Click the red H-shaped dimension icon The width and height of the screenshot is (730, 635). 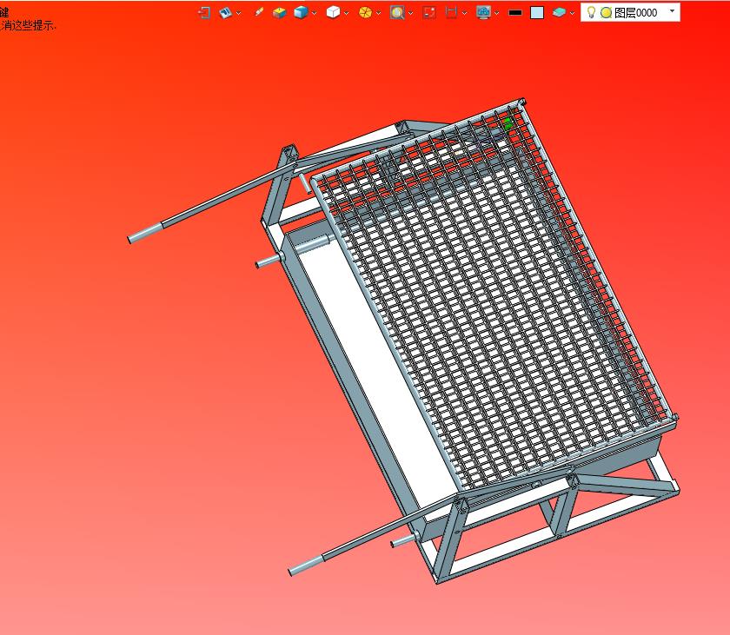point(451,12)
